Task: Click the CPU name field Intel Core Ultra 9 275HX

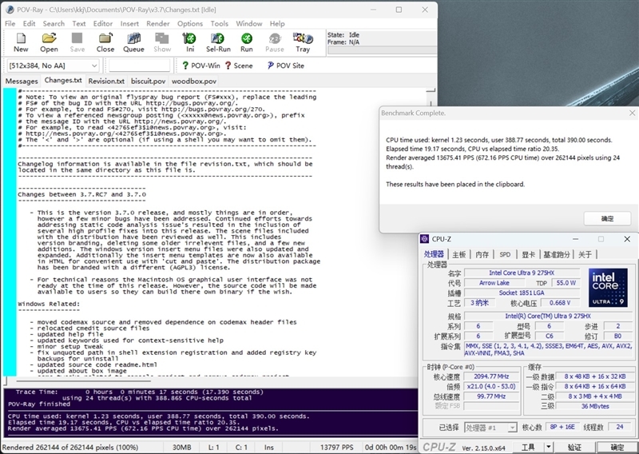Action: [x=522, y=273]
